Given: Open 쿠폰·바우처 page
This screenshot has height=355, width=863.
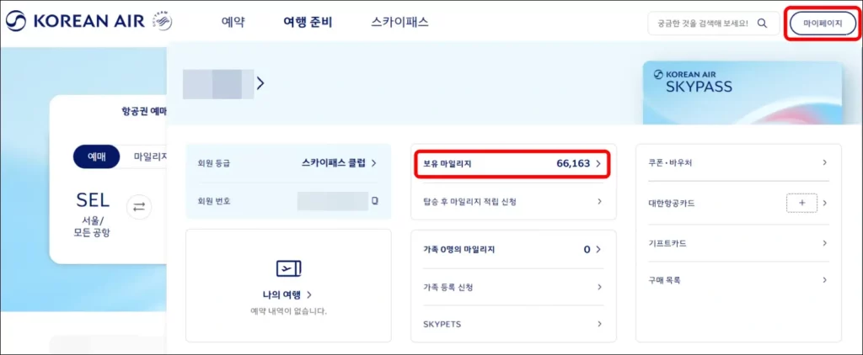Looking at the screenshot, I should pyautogui.click(x=738, y=162).
